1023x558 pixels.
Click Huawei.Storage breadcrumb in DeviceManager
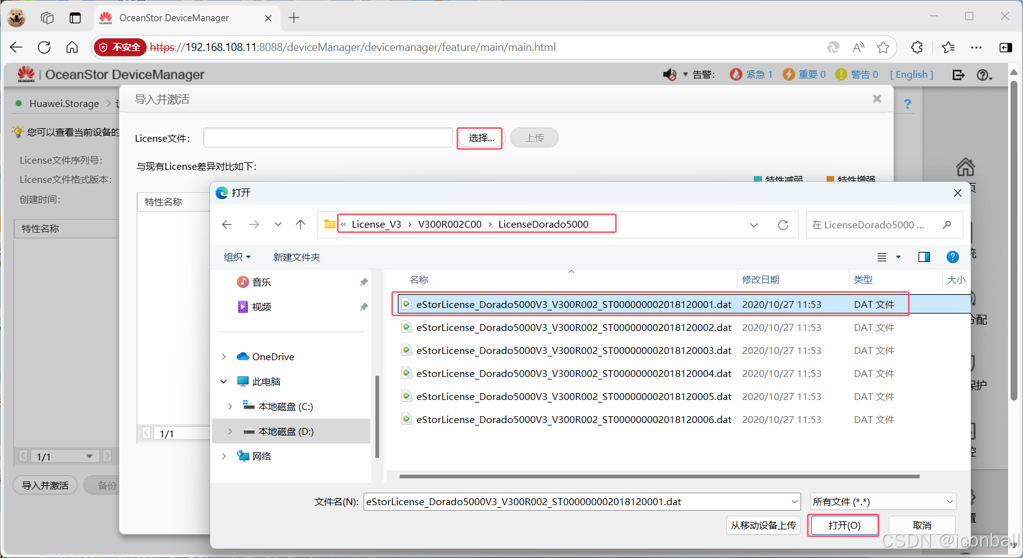pos(64,104)
